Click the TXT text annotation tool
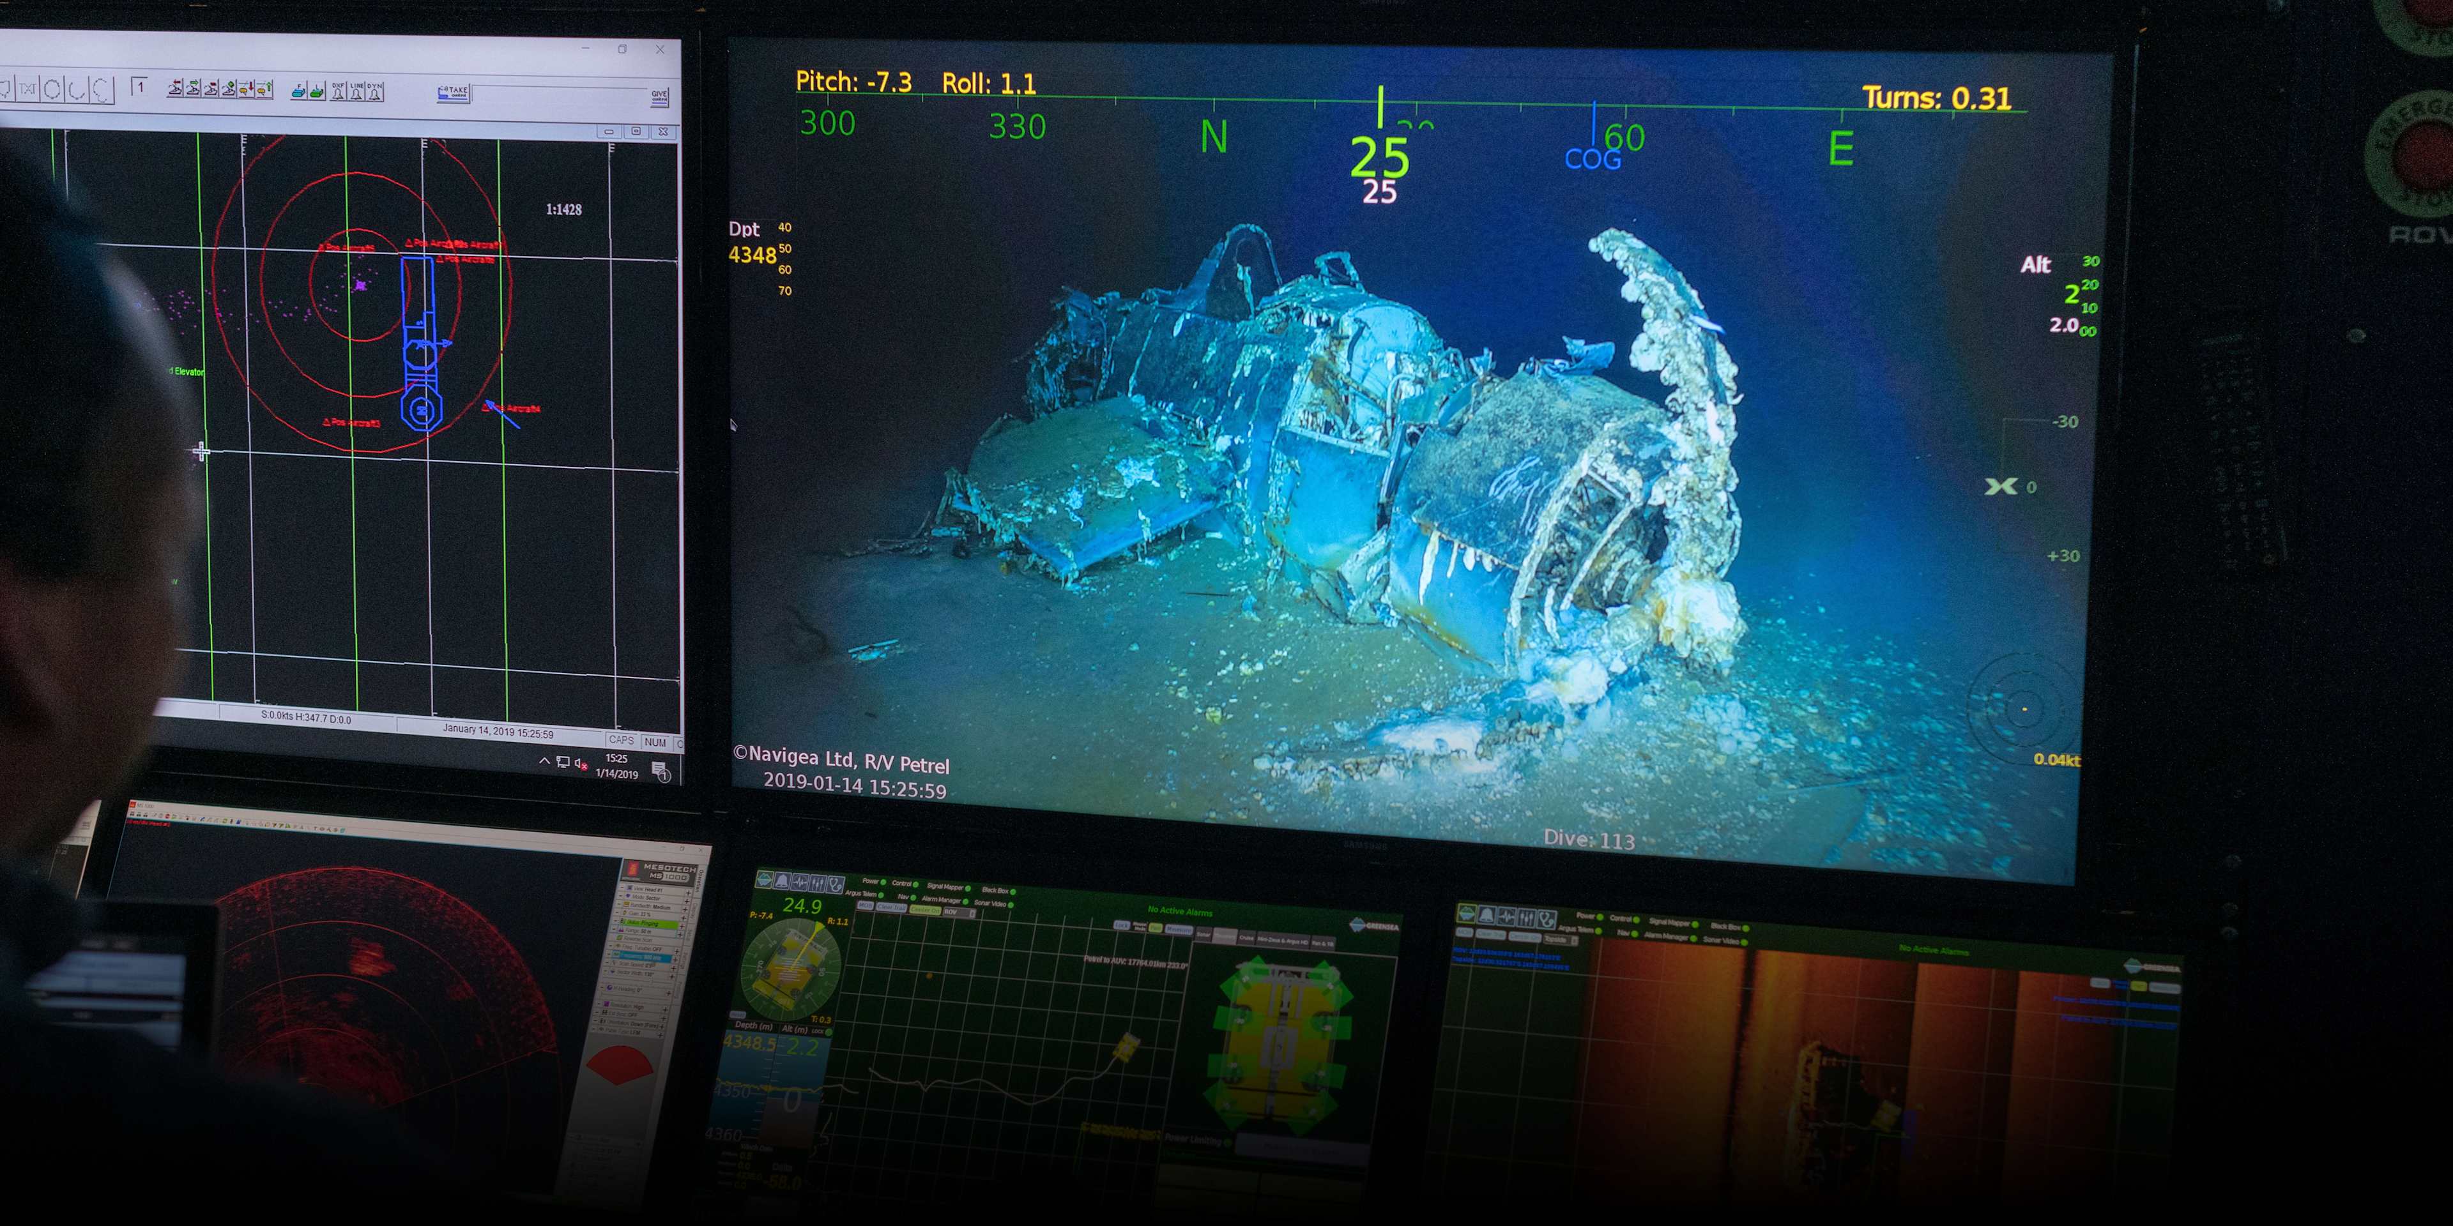 (27, 89)
